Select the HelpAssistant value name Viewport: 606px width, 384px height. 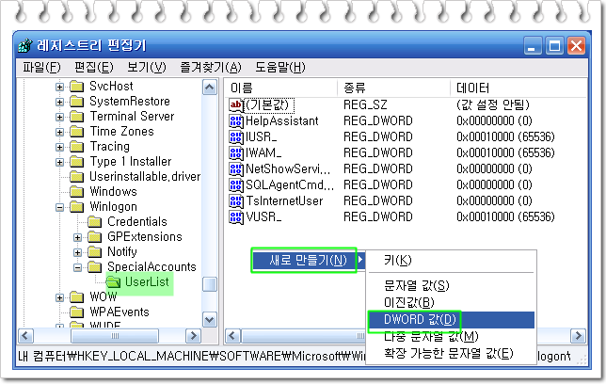[281, 121]
